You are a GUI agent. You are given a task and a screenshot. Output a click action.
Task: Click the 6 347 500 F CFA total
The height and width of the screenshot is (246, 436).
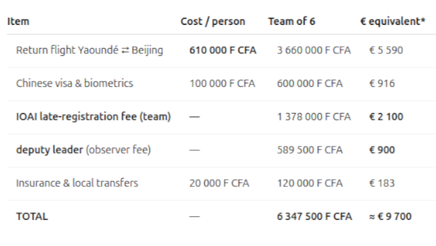coord(314,217)
